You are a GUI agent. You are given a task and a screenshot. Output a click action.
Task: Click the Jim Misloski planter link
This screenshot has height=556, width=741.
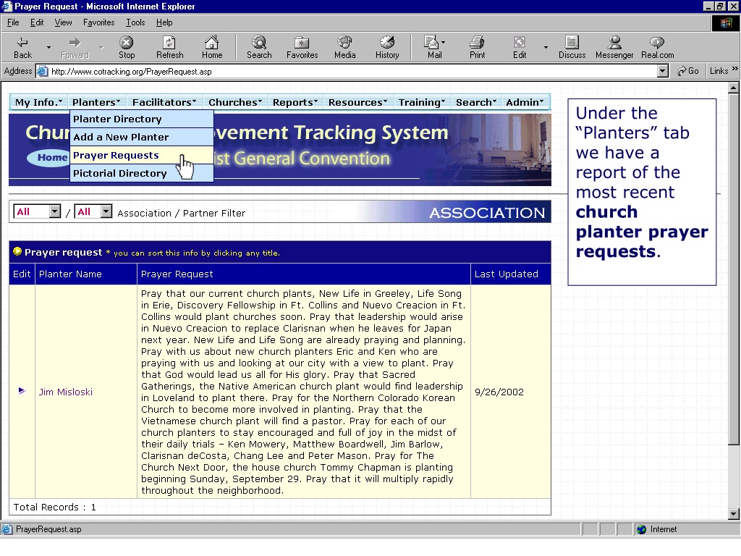click(x=66, y=392)
